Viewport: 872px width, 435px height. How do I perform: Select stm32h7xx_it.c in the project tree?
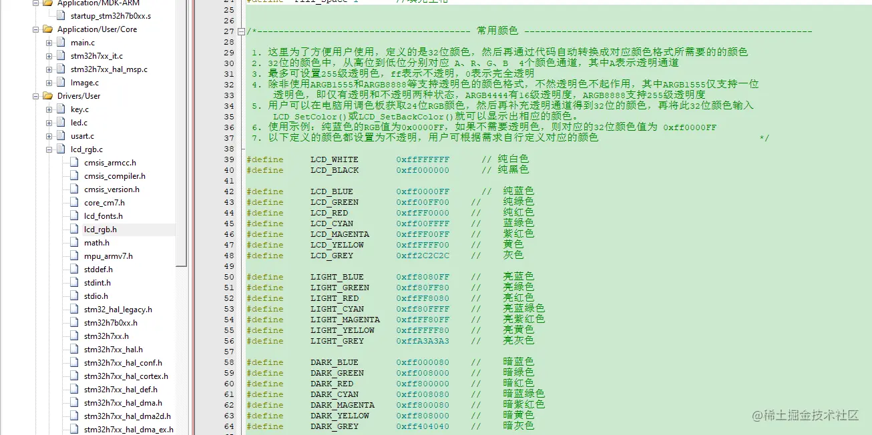tap(97, 56)
